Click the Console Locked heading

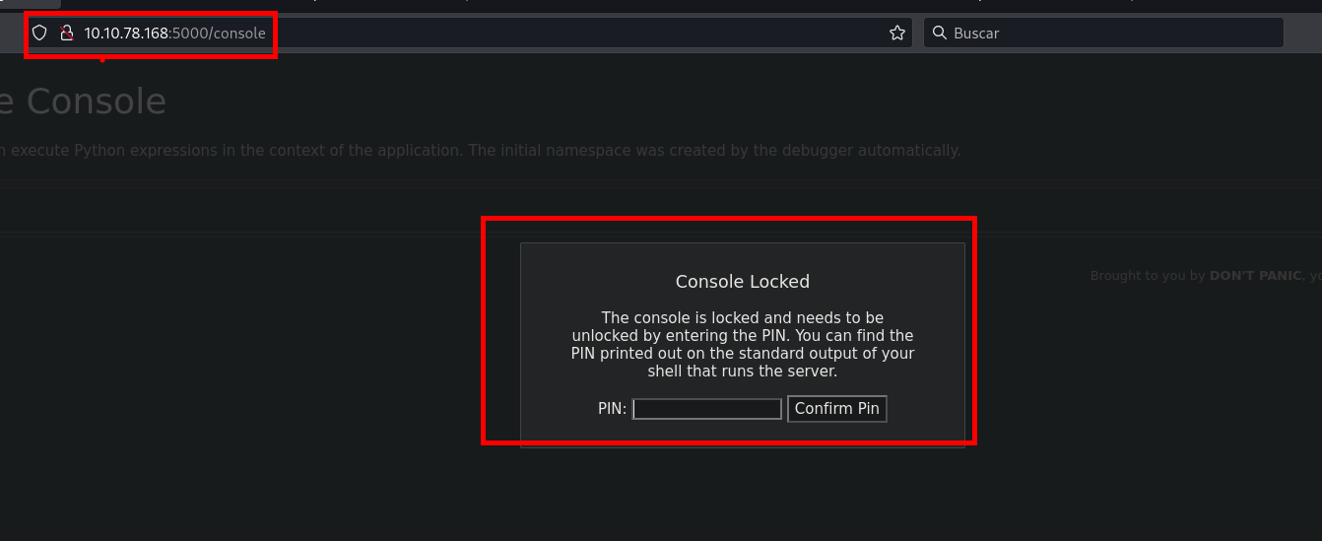(742, 281)
